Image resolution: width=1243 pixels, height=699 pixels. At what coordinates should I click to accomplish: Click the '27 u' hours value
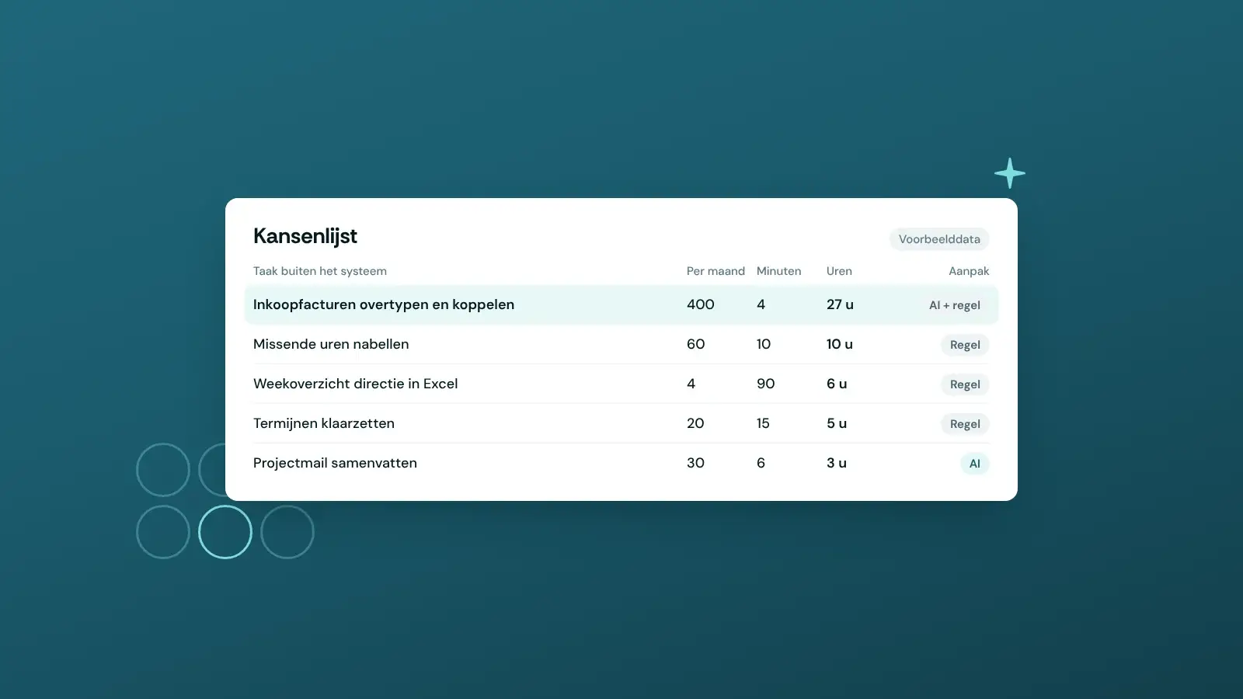840,304
